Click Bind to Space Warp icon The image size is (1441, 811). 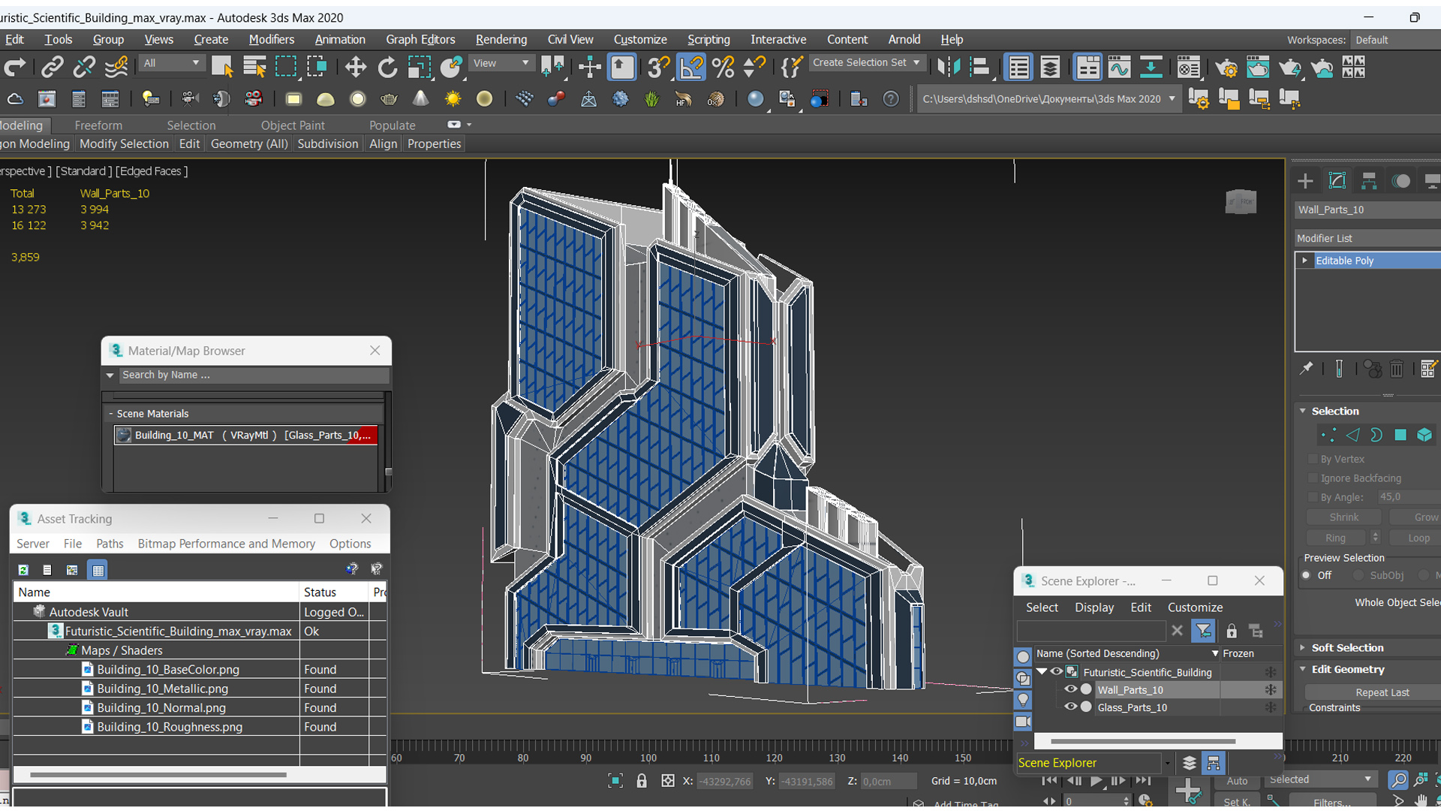116,68
